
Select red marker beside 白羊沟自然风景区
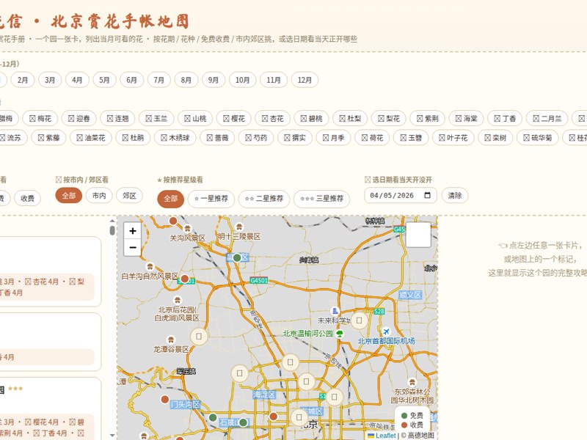coord(185,279)
